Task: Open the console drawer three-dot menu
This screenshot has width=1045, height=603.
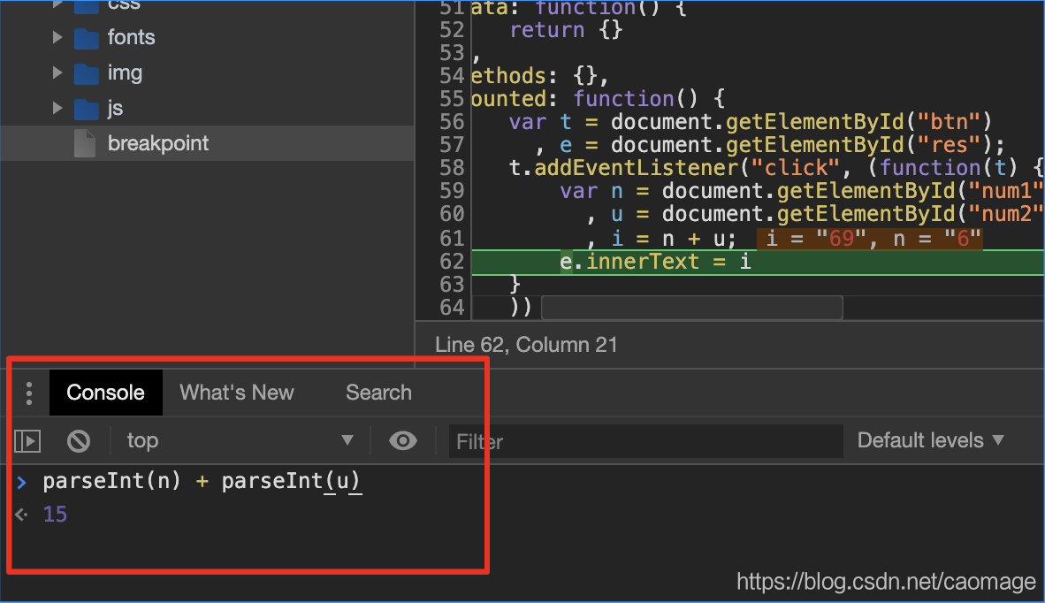Action: (28, 393)
